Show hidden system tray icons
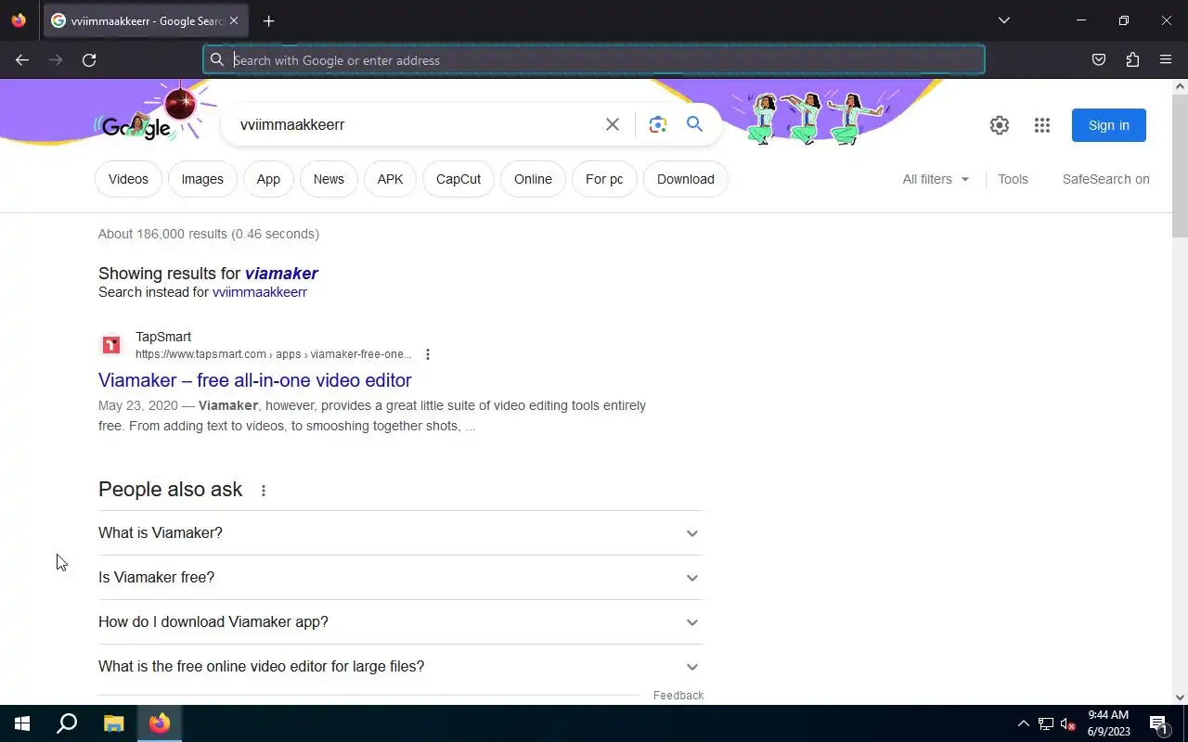The width and height of the screenshot is (1188, 742). click(1023, 723)
